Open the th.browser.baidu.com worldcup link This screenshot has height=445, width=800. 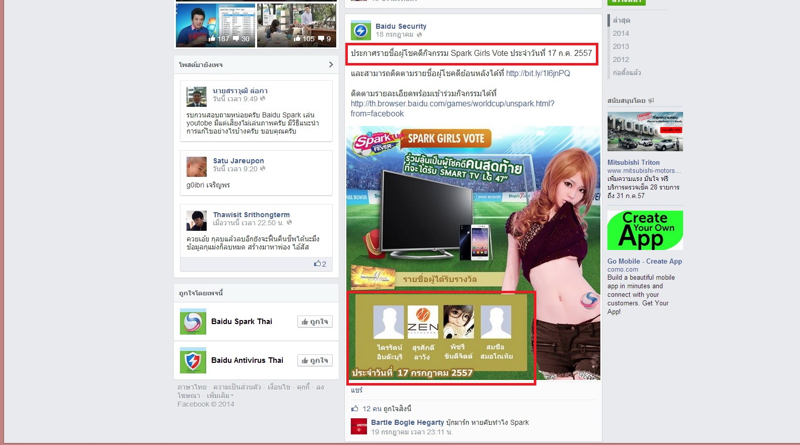point(452,108)
